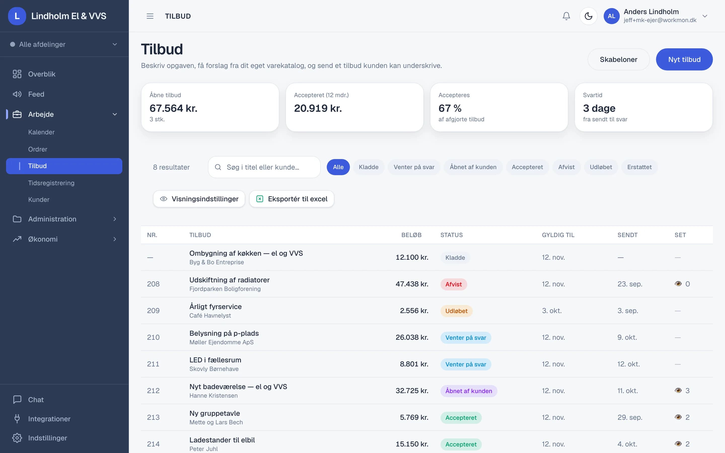Filter by Afvist status chip
The image size is (725, 453).
(x=566, y=167)
